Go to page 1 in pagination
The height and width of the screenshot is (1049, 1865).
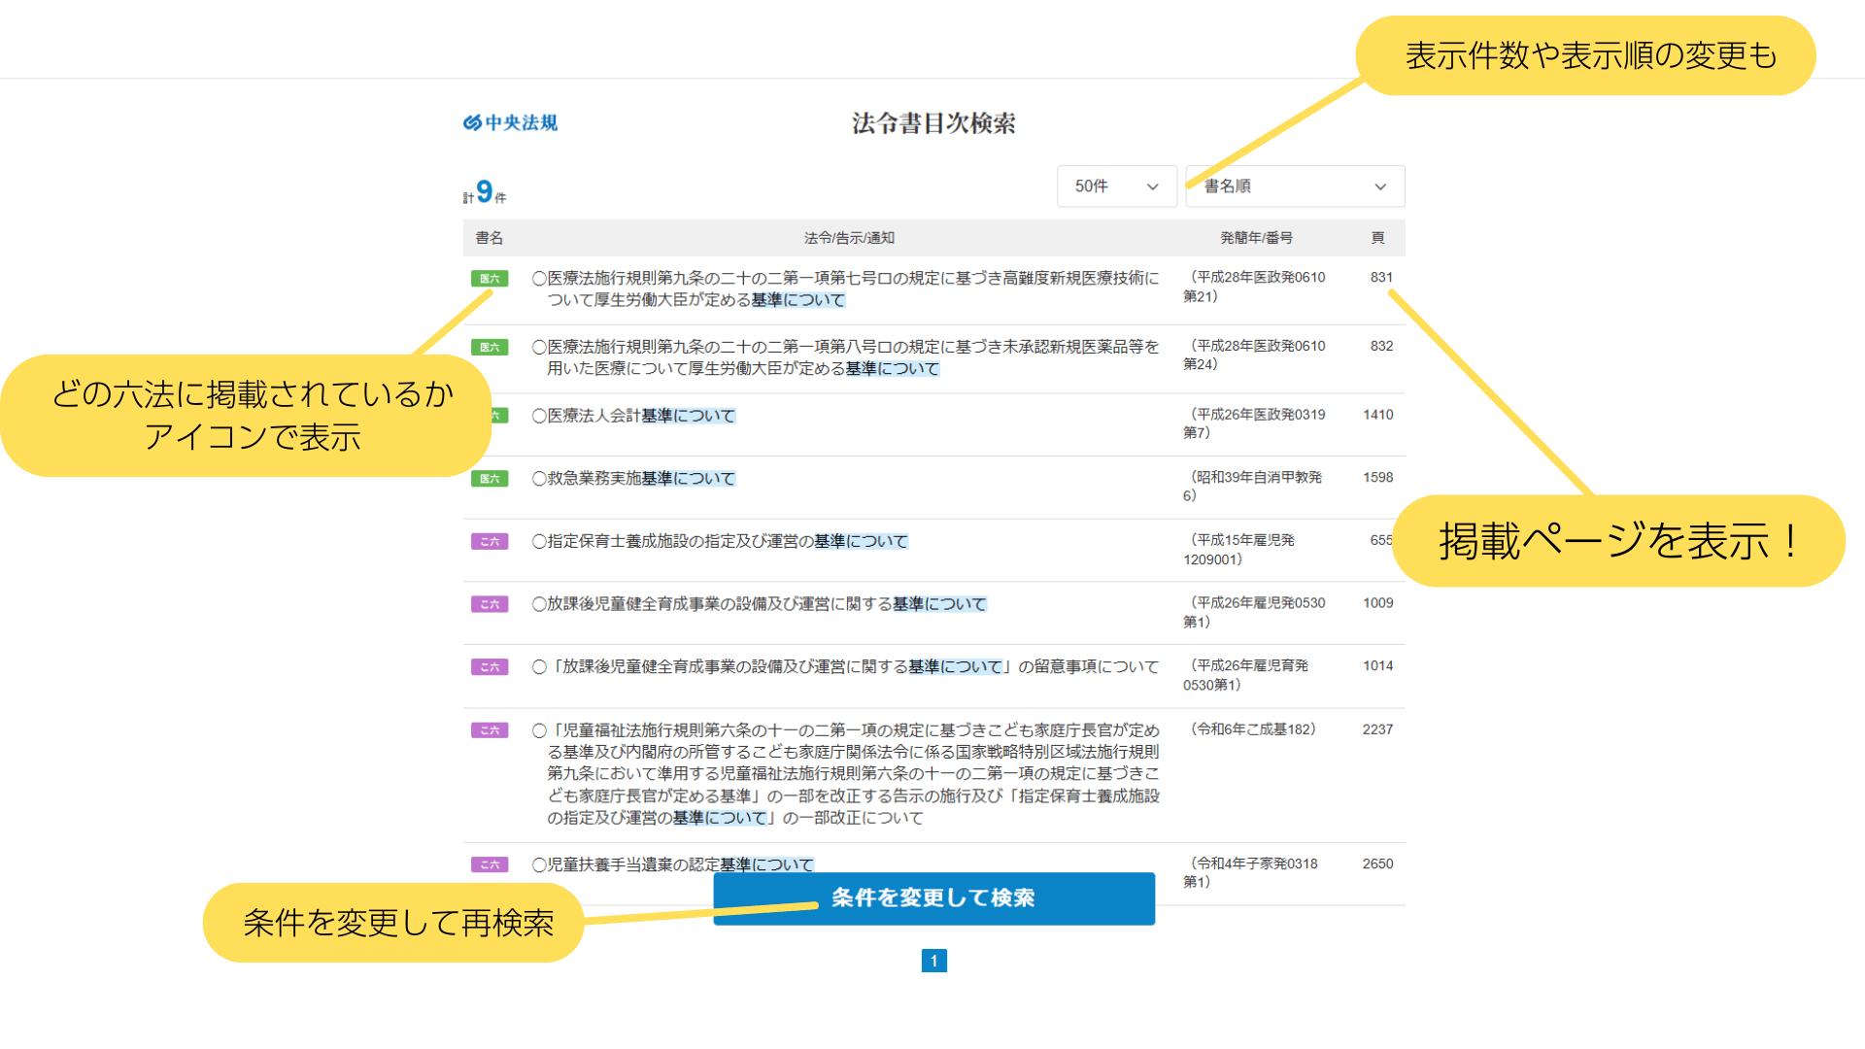[x=933, y=961]
